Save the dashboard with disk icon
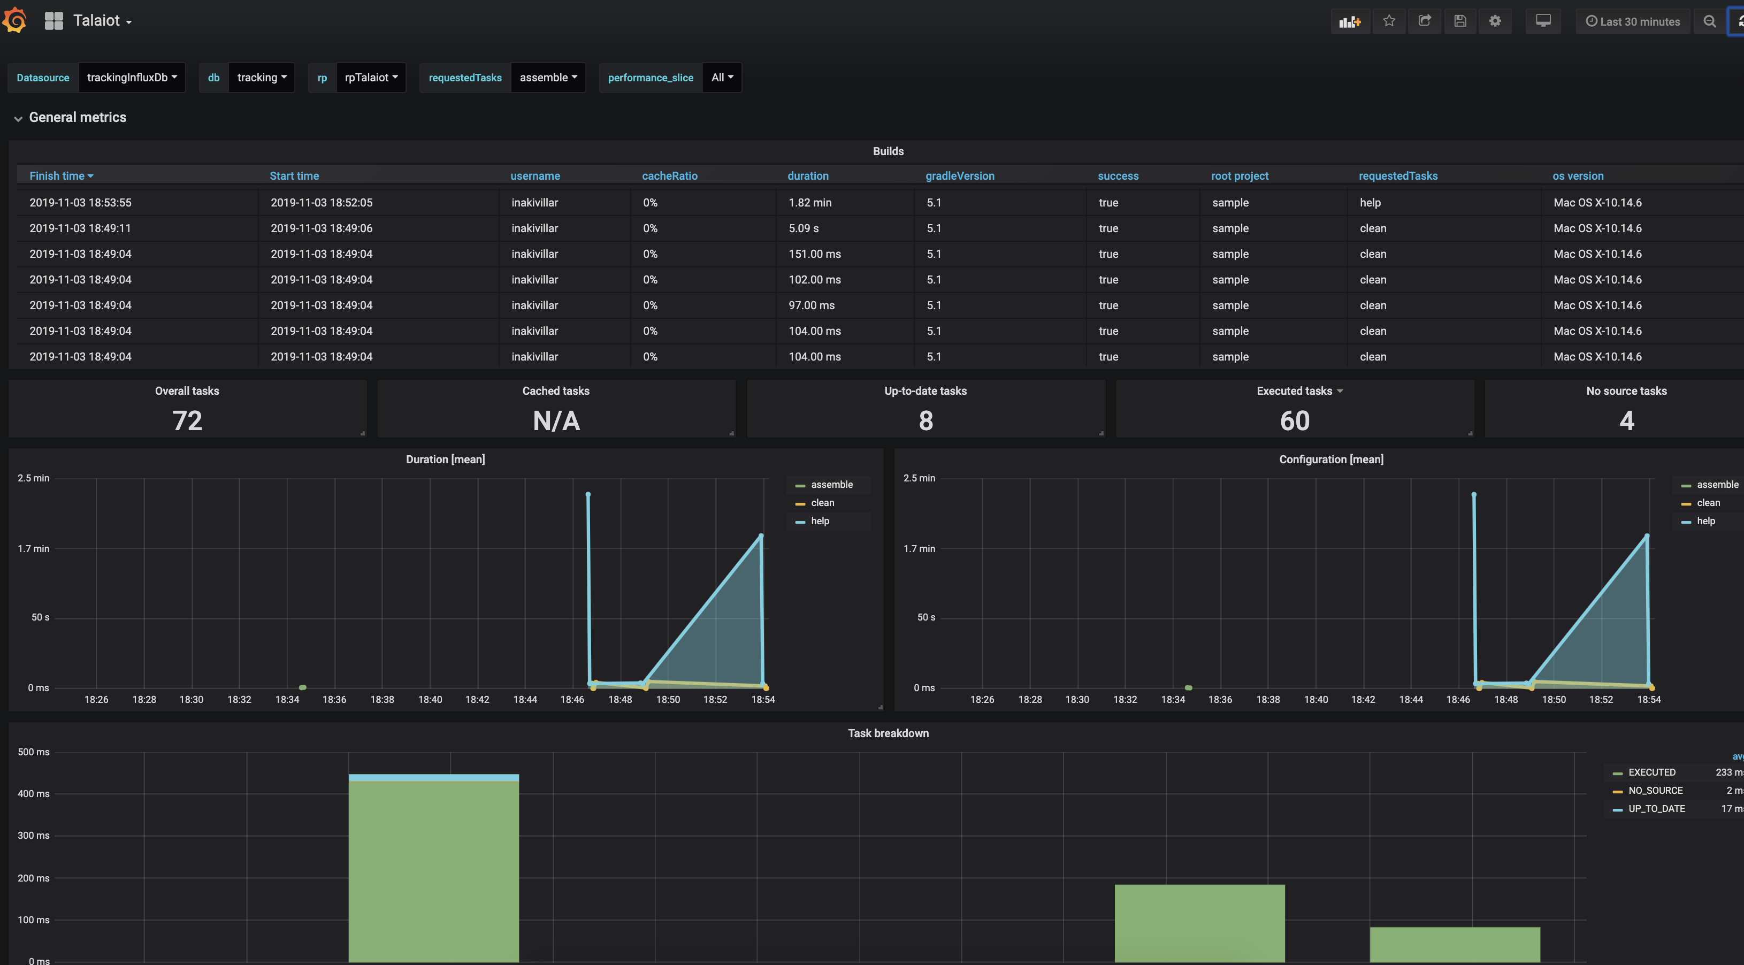The height and width of the screenshot is (965, 1744). (1459, 21)
